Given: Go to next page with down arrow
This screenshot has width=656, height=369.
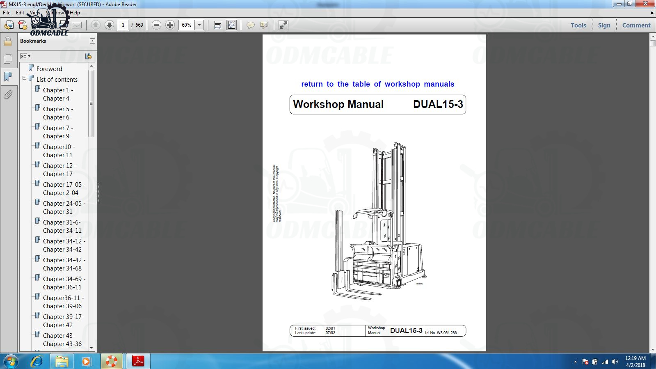Looking at the screenshot, I should coord(109,25).
